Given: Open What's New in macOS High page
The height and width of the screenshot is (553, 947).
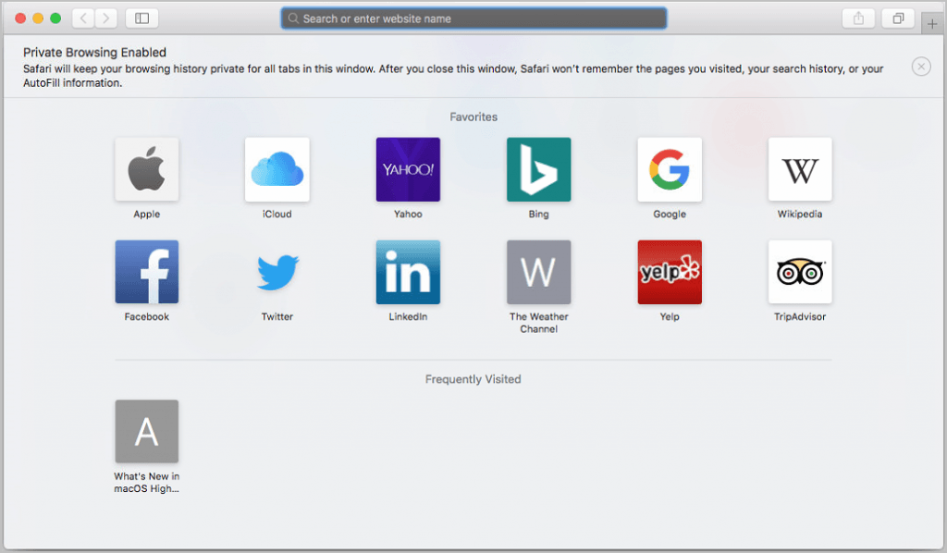Looking at the screenshot, I should [147, 431].
